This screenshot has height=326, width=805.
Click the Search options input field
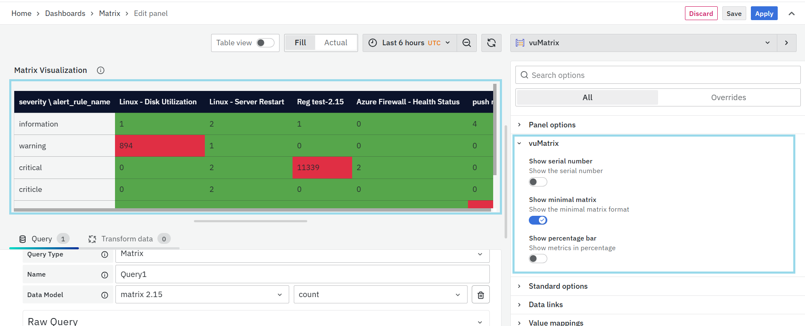click(658, 75)
